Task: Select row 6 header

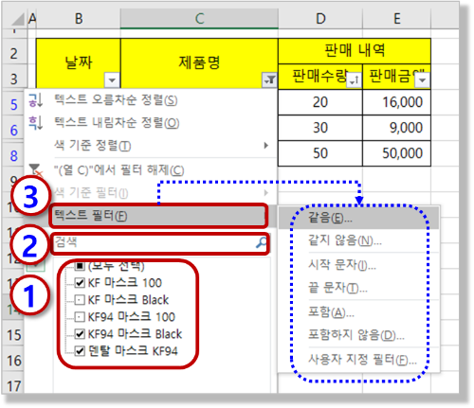Action: [13, 130]
